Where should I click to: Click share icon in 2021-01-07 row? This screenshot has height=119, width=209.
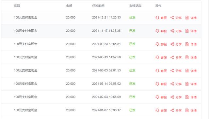[x=172, y=110]
